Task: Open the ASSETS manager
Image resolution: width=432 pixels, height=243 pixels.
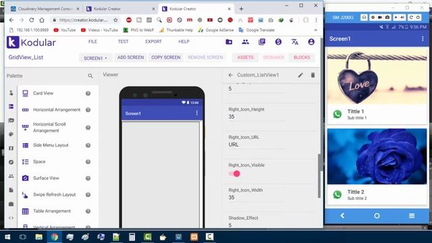Action: pos(245,57)
